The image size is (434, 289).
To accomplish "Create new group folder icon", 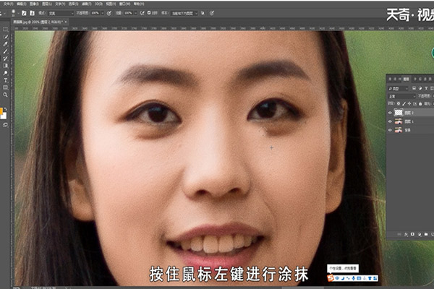I will pyautogui.click(x=426, y=235).
